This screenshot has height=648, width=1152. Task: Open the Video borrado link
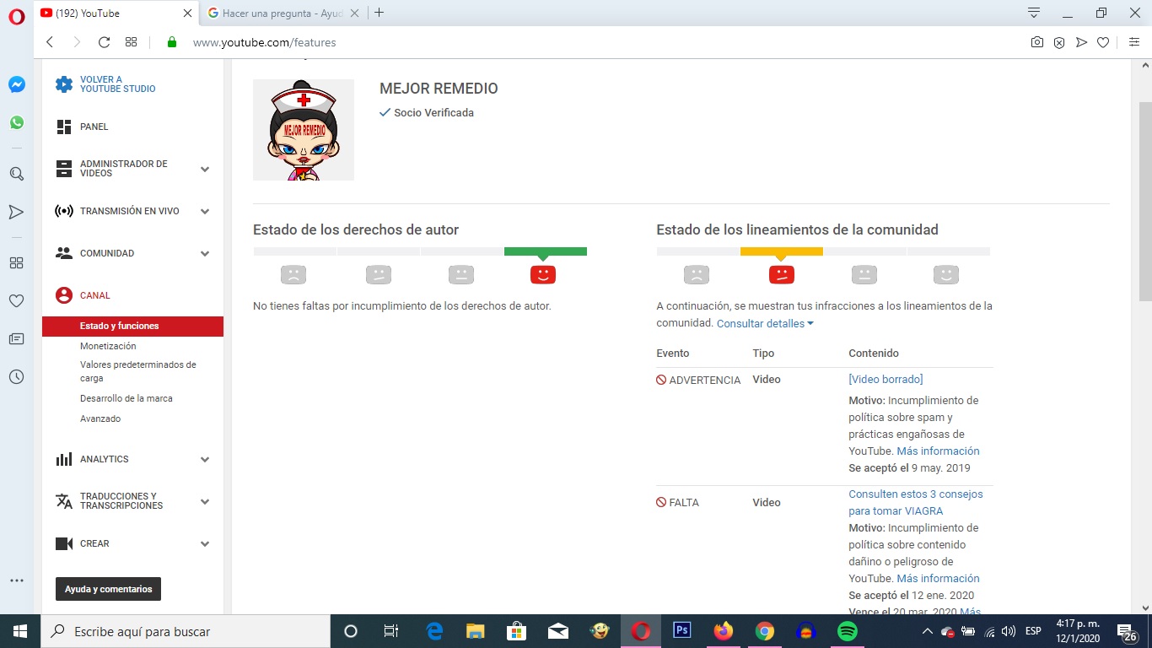tap(886, 380)
